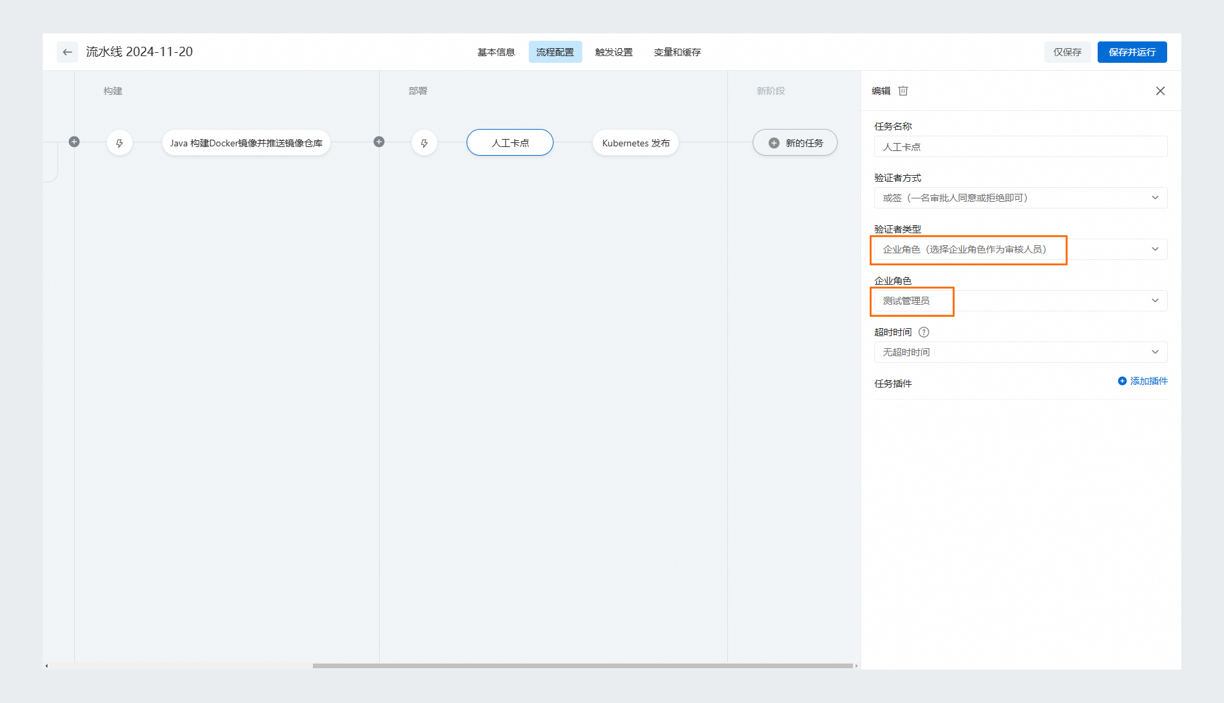This screenshot has width=1224, height=703.
Task: Go to 变量和缓存 tab
Action: coord(677,52)
